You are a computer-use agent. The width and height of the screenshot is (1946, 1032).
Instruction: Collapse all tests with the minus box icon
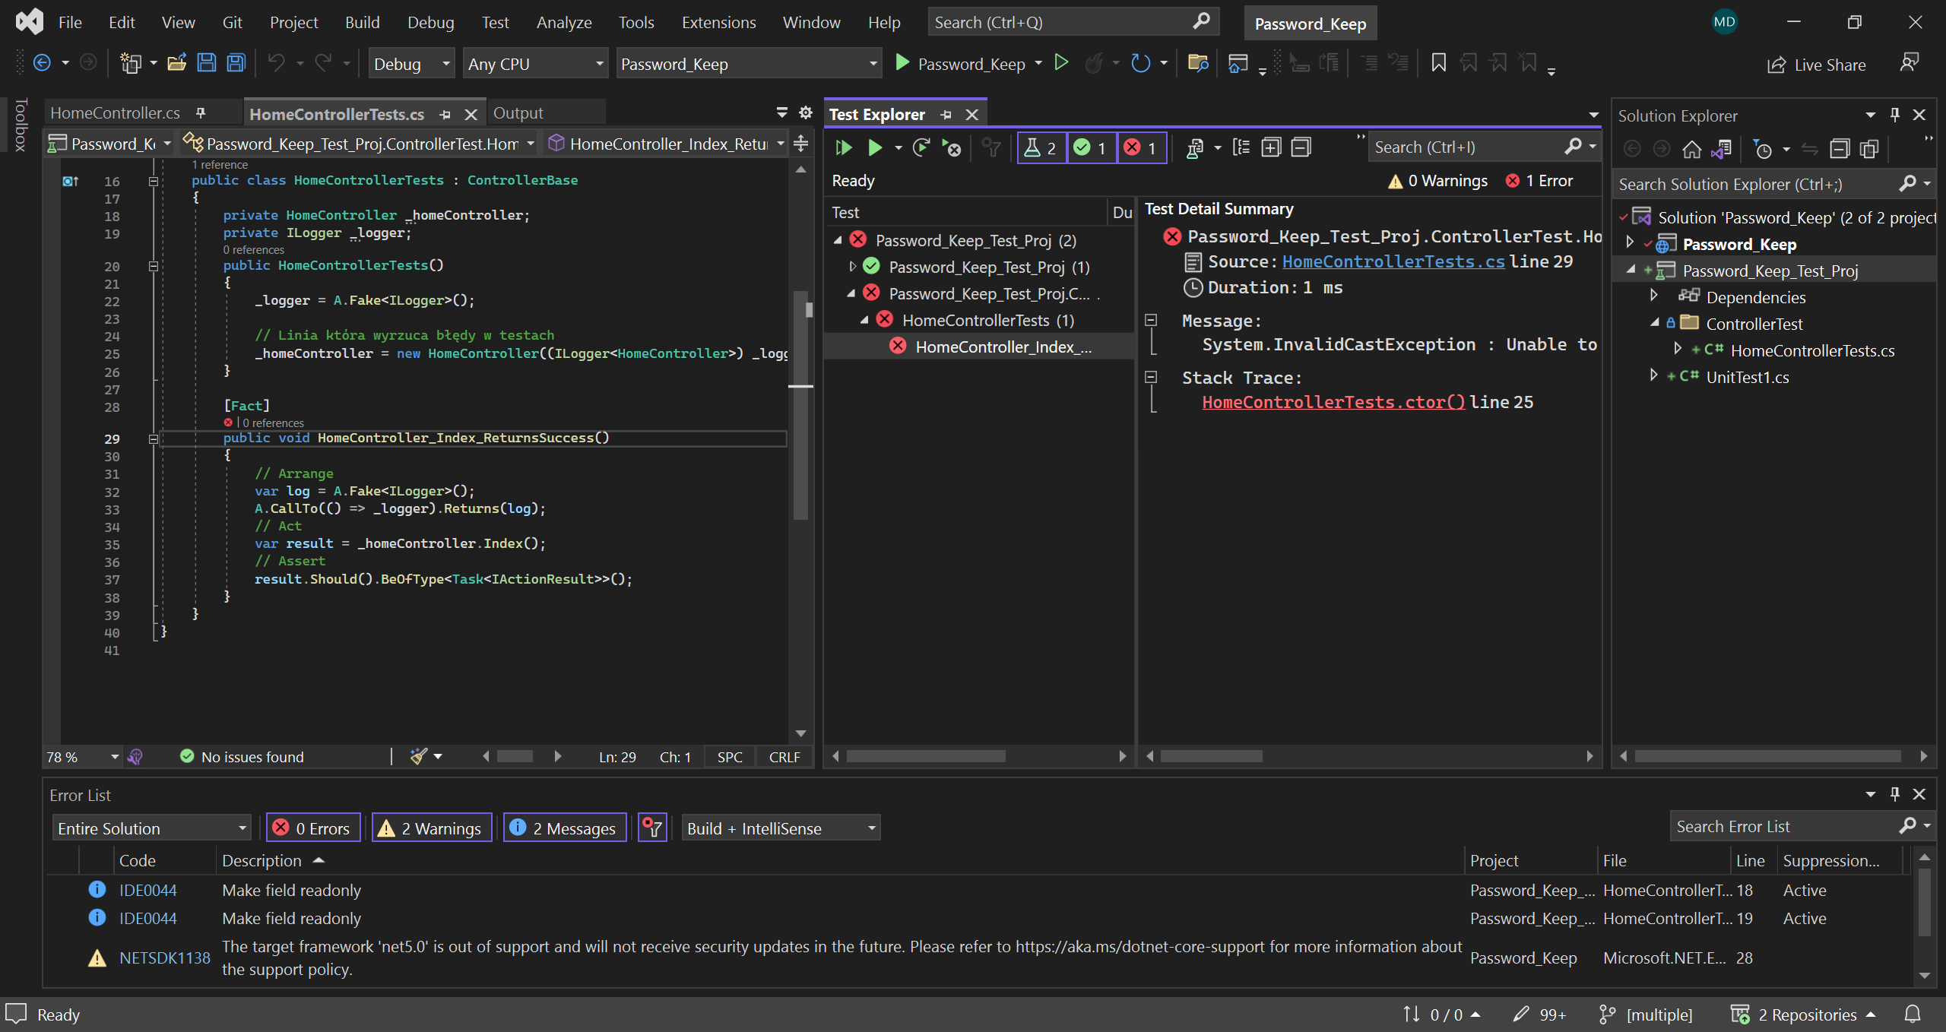[x=1301, y=147]
